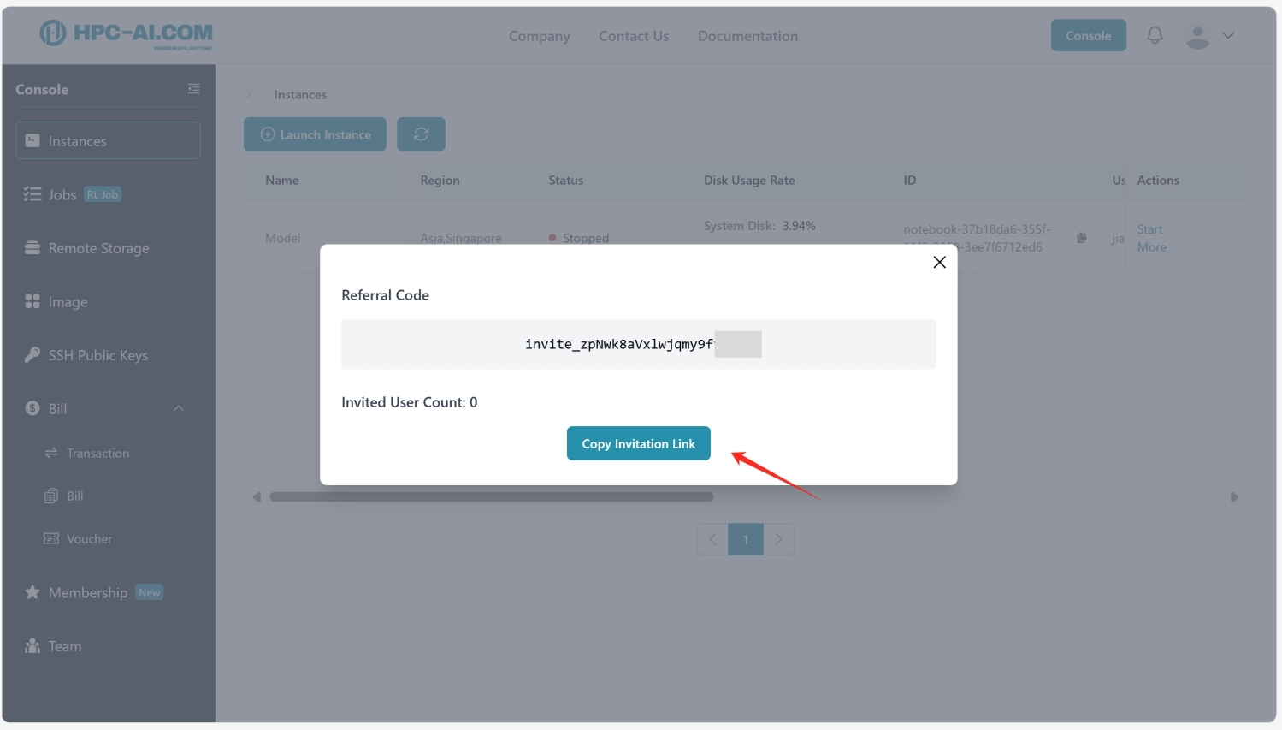Open the Voucher page in sidebar

point(89,539)
